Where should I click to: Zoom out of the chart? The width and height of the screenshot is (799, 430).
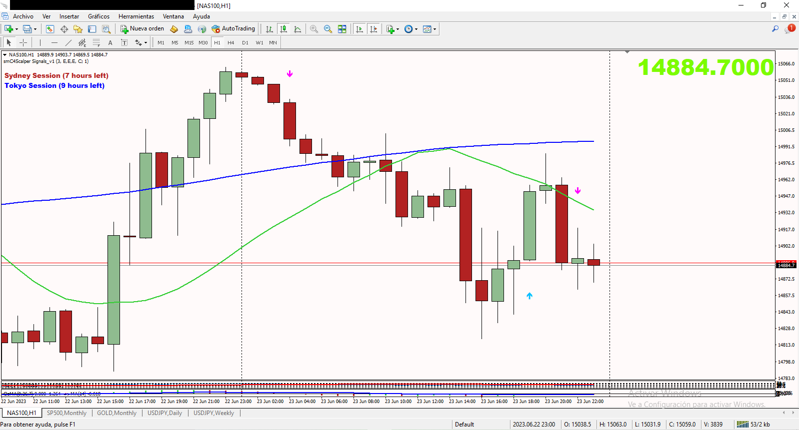328,29
